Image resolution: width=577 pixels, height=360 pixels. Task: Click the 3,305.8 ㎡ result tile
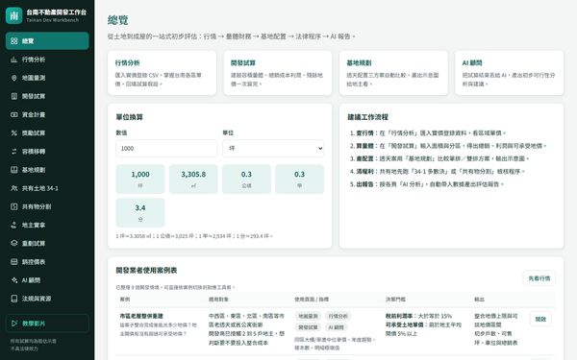coord(193,179)
